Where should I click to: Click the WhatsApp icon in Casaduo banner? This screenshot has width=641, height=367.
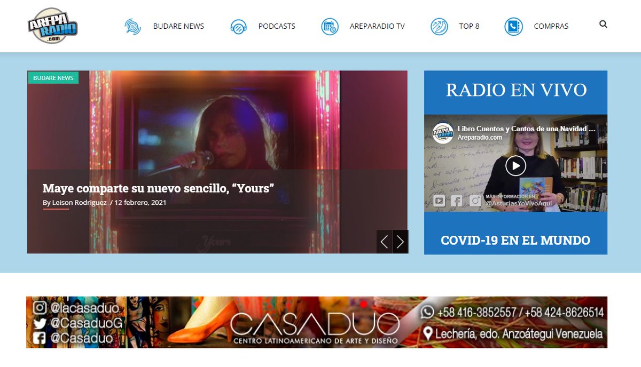tap(427, 312)
